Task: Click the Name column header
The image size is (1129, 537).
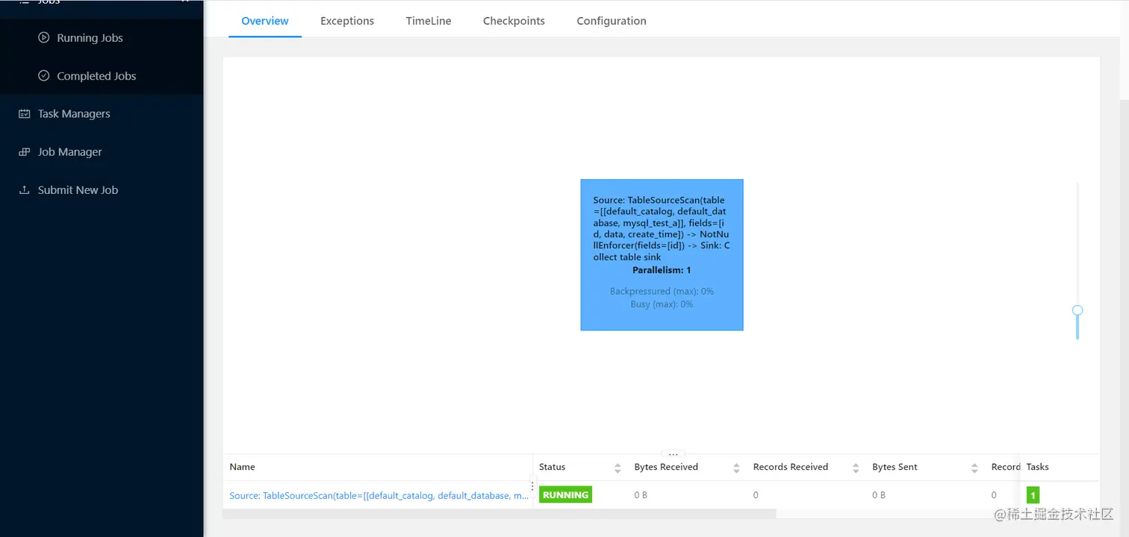Action: (242, 467)
